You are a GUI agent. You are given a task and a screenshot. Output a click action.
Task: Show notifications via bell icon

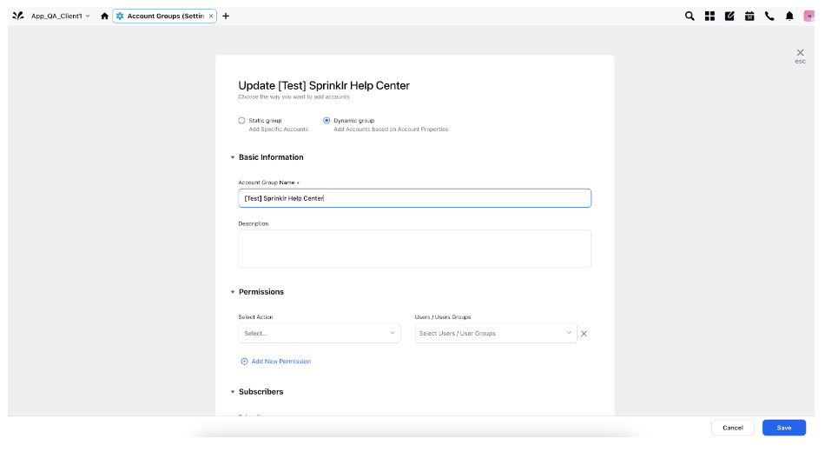point(789,16)
